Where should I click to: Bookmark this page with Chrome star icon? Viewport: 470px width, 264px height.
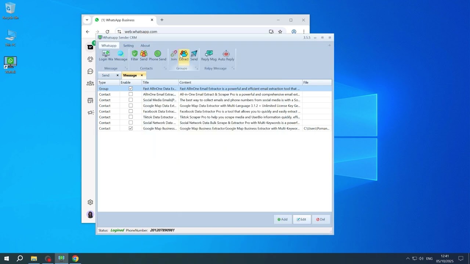[280, 32]
